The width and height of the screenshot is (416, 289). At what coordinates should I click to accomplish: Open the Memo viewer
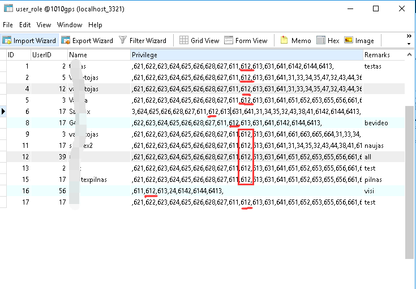tap(295, 40)
